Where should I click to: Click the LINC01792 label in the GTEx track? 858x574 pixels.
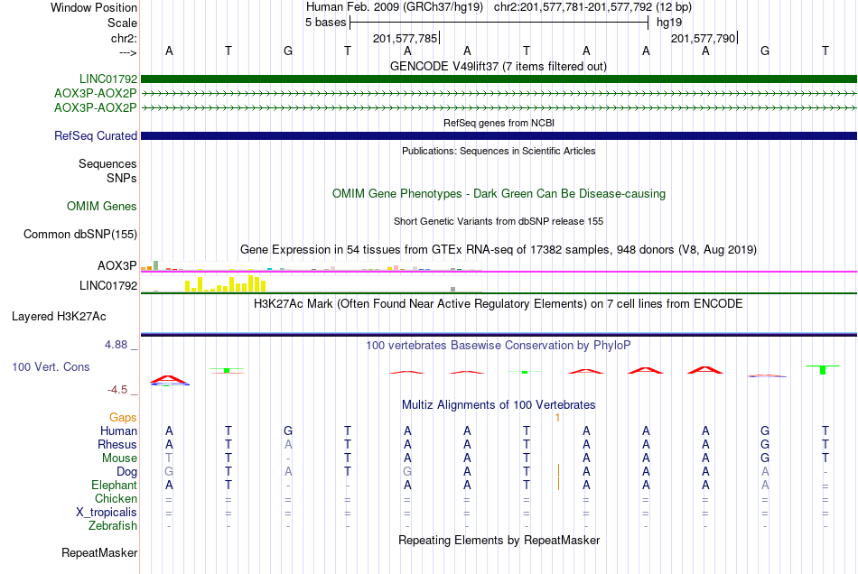[108, 285]
